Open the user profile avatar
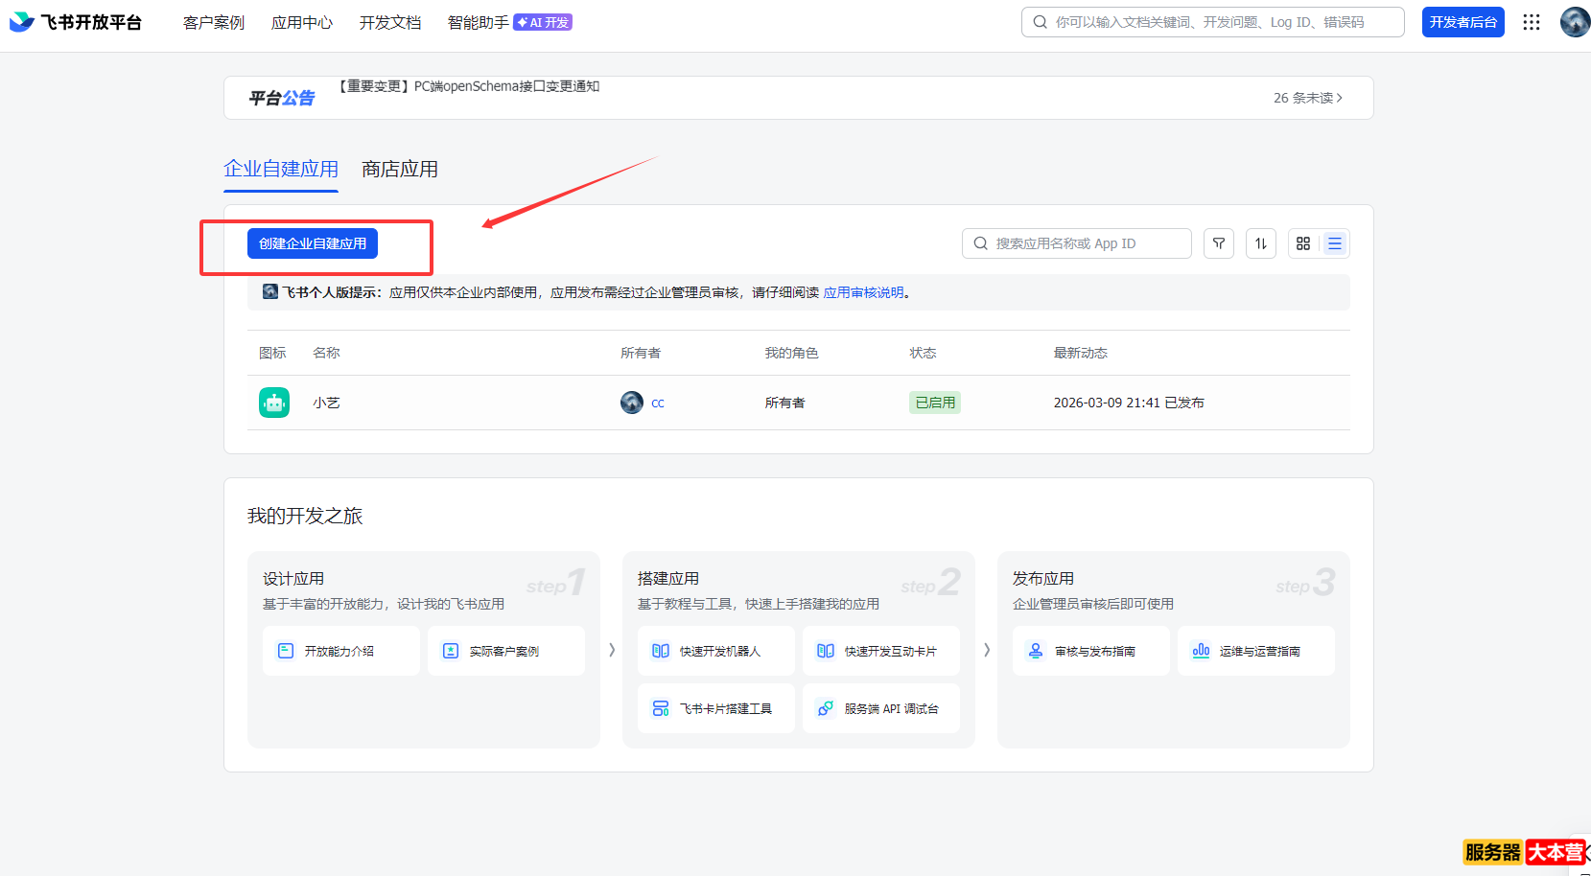1591x876 pixels. click(1575, 22)
